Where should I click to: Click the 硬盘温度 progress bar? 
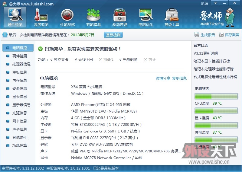216,125
